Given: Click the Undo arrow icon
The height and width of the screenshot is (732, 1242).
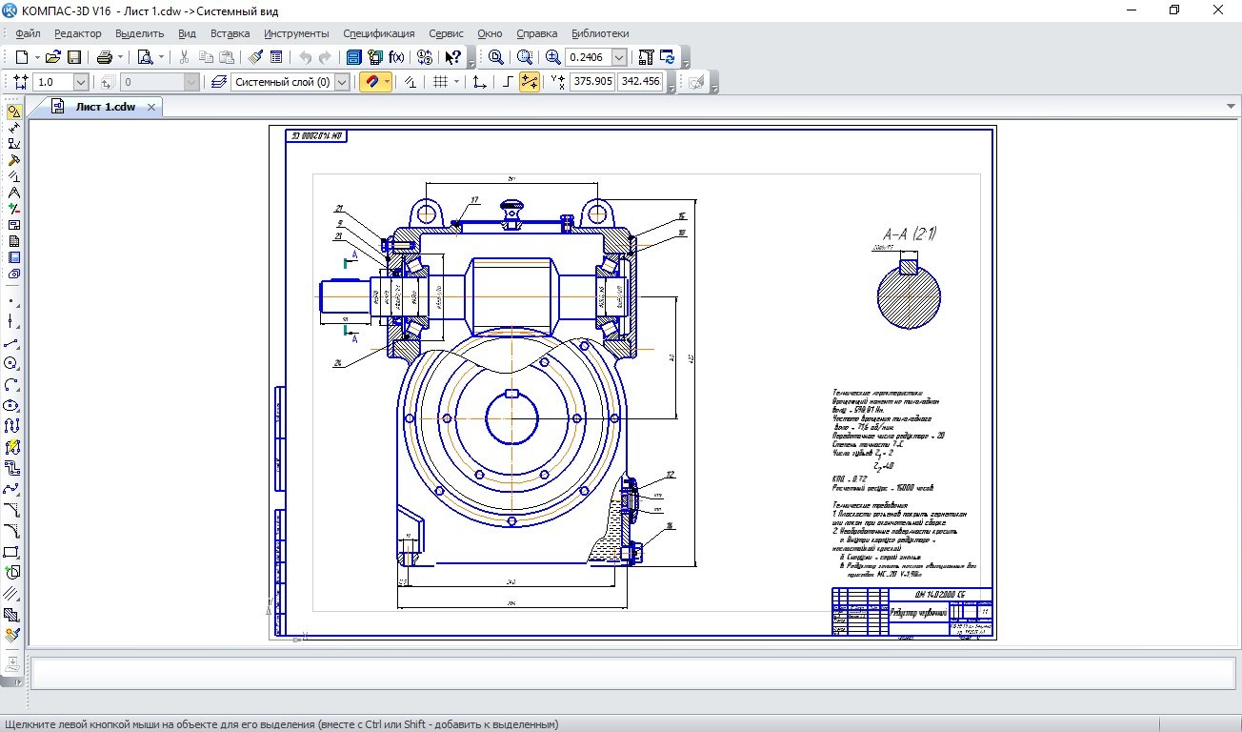Looking at the screenshot, I should (305, 57).
